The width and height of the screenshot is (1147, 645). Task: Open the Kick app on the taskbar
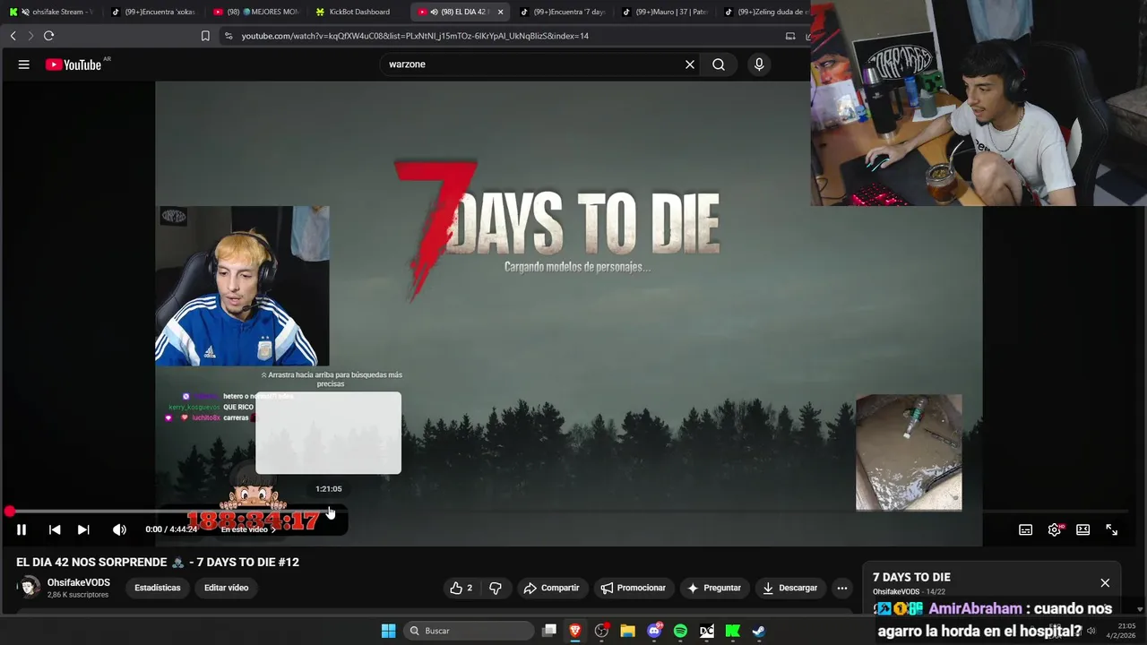pos(732,631)
